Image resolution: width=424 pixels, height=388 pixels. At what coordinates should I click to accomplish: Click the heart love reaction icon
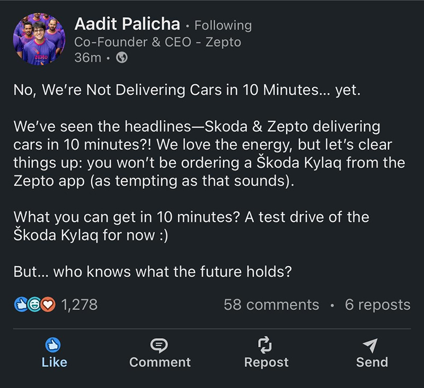pyautogui.click(x=48, y=305)
